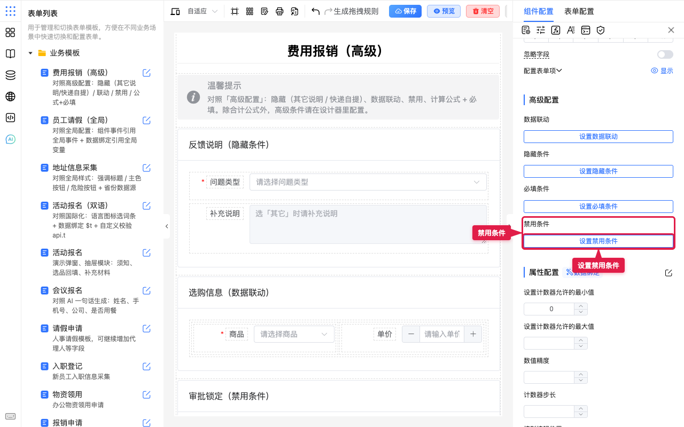This screenshot has width=684, height=427.
Task: Open the sliders attribute icon in config panel
Action: pos(541,30)
